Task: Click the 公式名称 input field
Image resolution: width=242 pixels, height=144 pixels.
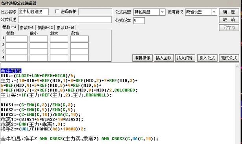Action: pos(33,12)
